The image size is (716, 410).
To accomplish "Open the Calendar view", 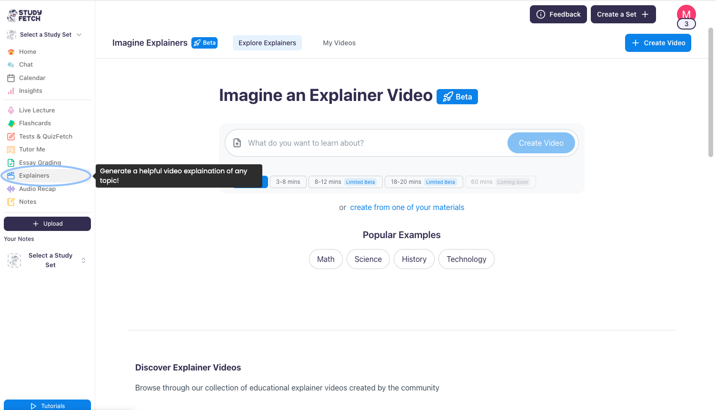I will [x=32, y=78].
